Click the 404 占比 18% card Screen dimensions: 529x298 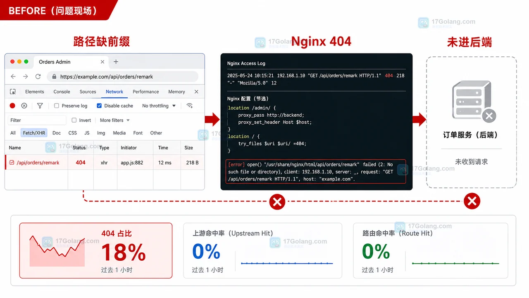coord(96,250)
